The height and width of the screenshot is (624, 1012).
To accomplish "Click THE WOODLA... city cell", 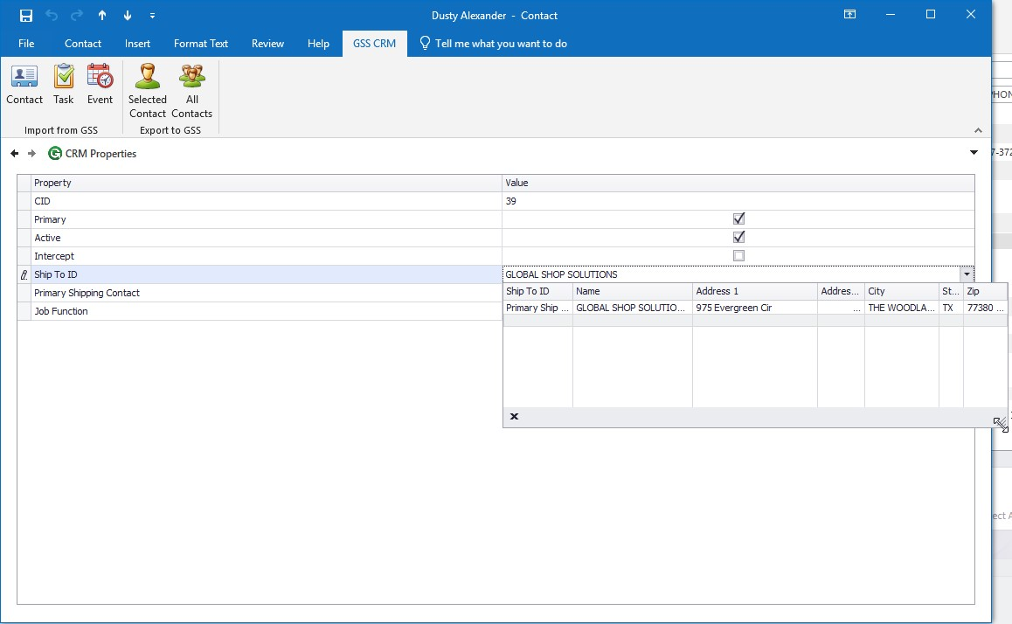I will pos(902,308).
